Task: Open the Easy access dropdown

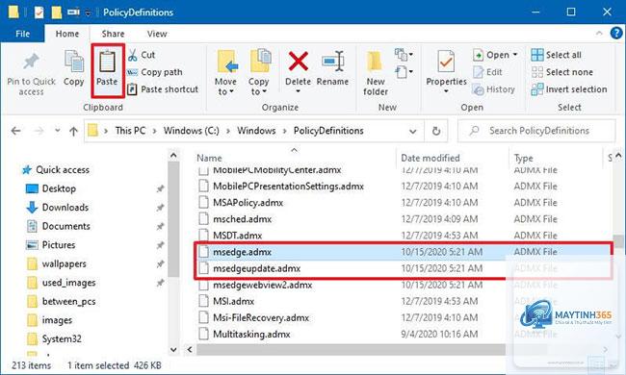Action: (x=404, y=72)
